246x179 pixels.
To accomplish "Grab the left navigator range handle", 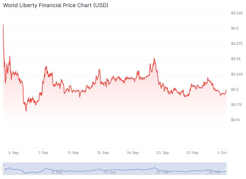I will pyautogui.click(x=3, y=169).
